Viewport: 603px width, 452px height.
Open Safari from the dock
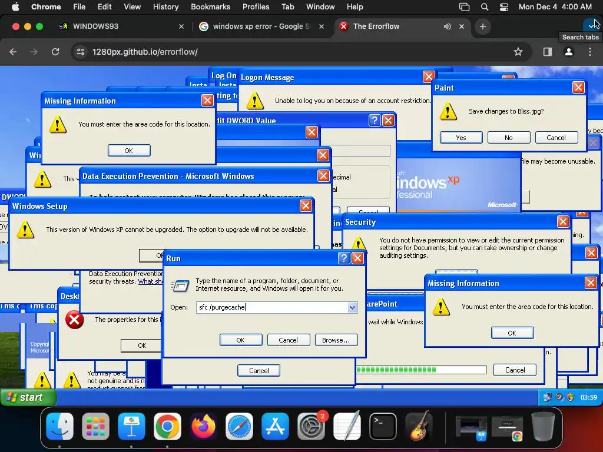coord(239,426)
